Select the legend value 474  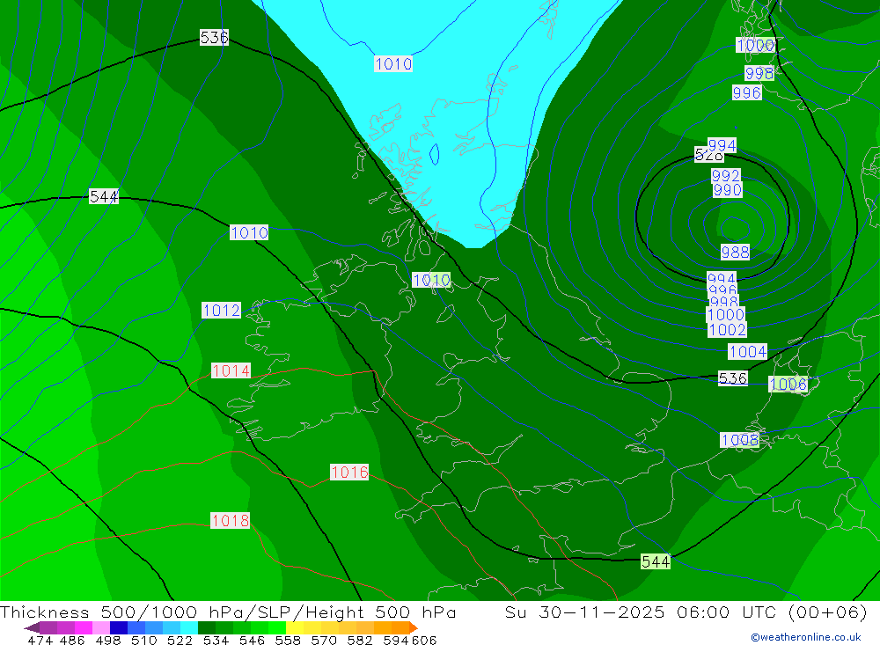40,640
